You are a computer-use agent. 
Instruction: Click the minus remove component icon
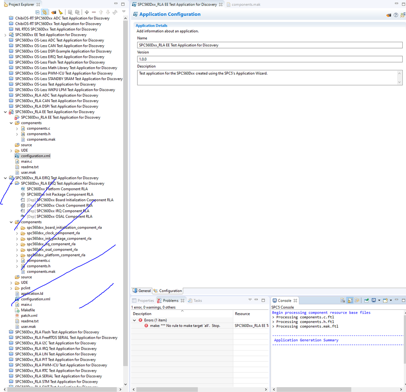(94, 12)
